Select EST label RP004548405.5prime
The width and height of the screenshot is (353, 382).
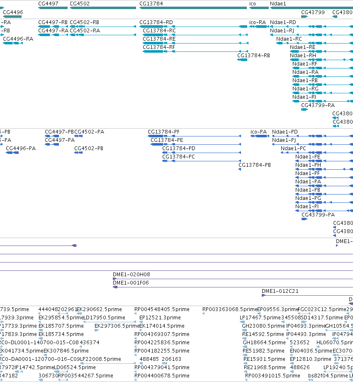[162, 309]
